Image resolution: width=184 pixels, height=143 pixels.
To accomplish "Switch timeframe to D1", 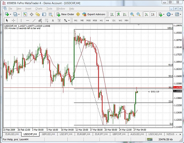I will point(114,21).
